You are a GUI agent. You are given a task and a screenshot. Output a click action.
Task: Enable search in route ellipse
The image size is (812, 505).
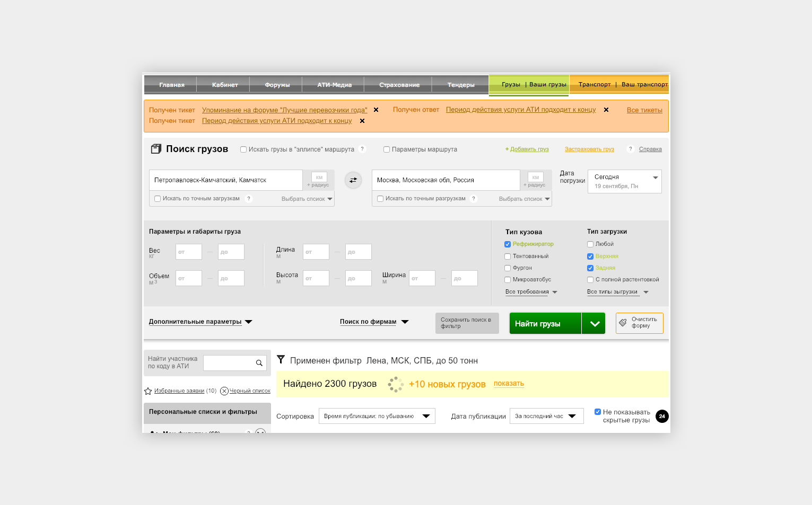pyautogui.click(x=243, y=149)
